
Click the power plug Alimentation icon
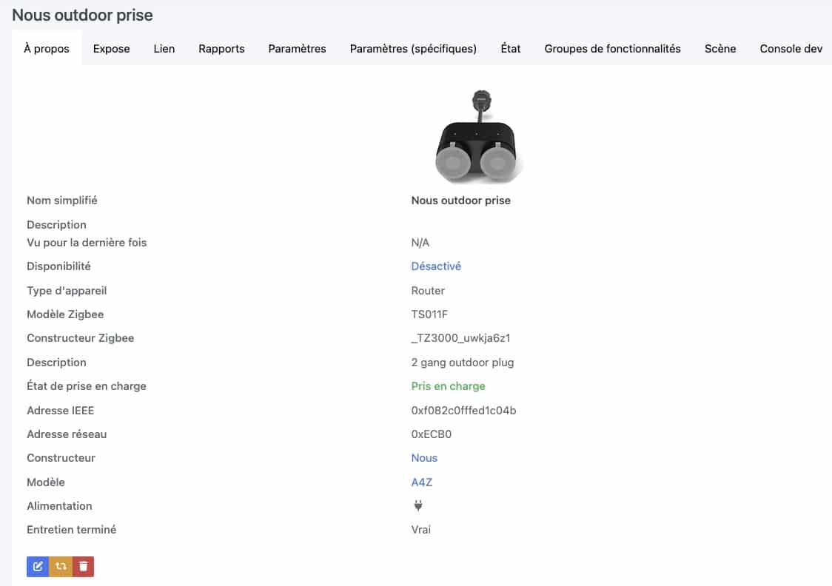coord(418,505)
